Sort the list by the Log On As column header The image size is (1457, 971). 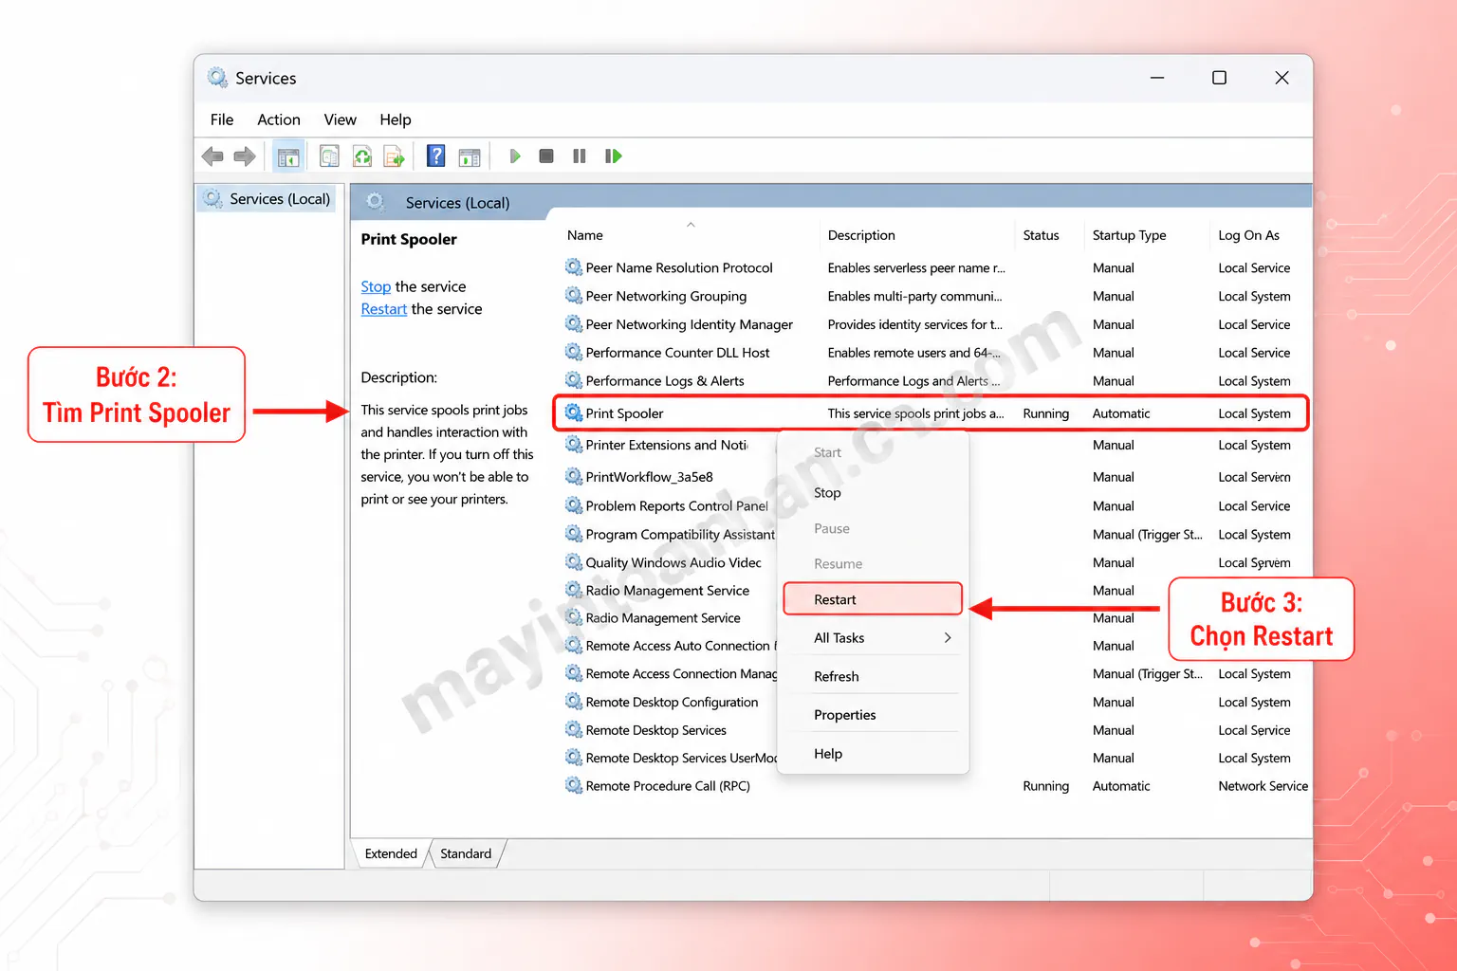[1249, 235]
